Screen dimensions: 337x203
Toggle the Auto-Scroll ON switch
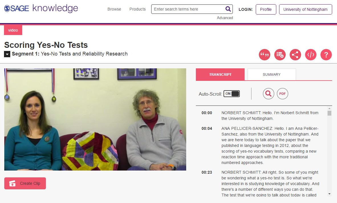click(x=232, y=94)
